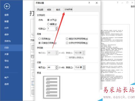Open the 新建 backstage page
Image resolution: width=135 pixels, height=101 pixels.
(6, 21)
